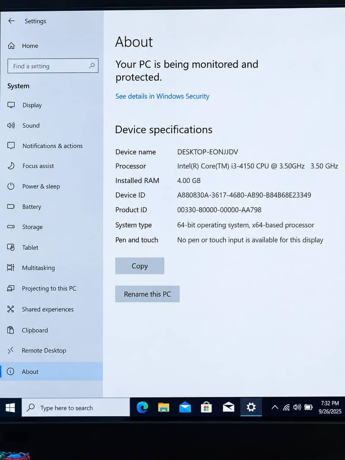Select the Device ID value A880830A-3617-4680-AB90-B84B68E23349
Screen dimensions: 345x460
(244, 195)
